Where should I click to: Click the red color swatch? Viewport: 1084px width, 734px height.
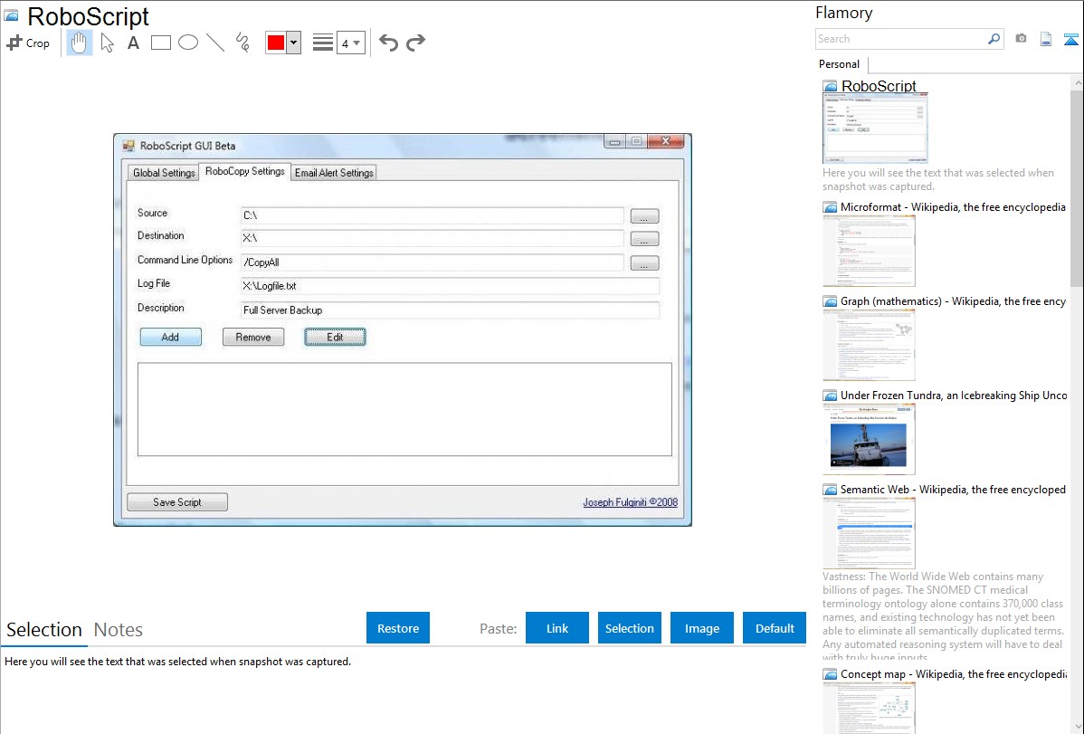[x=276, y=43]
